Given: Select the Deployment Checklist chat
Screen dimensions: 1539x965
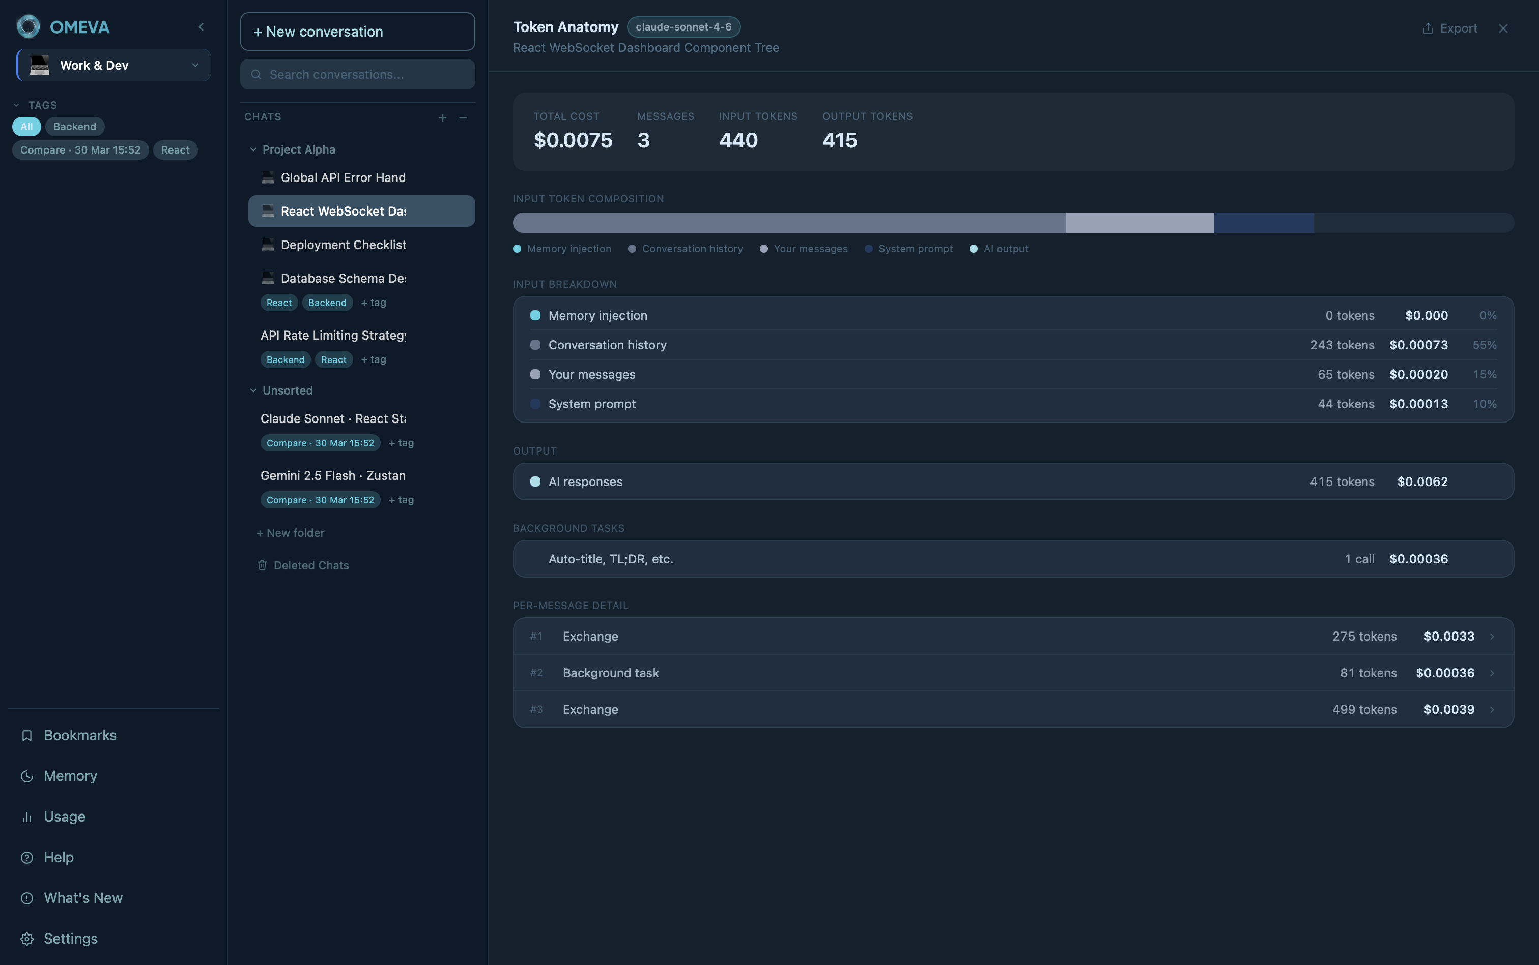Looking at the screenshot, I should pyautogui.click(x=343, y=245).
